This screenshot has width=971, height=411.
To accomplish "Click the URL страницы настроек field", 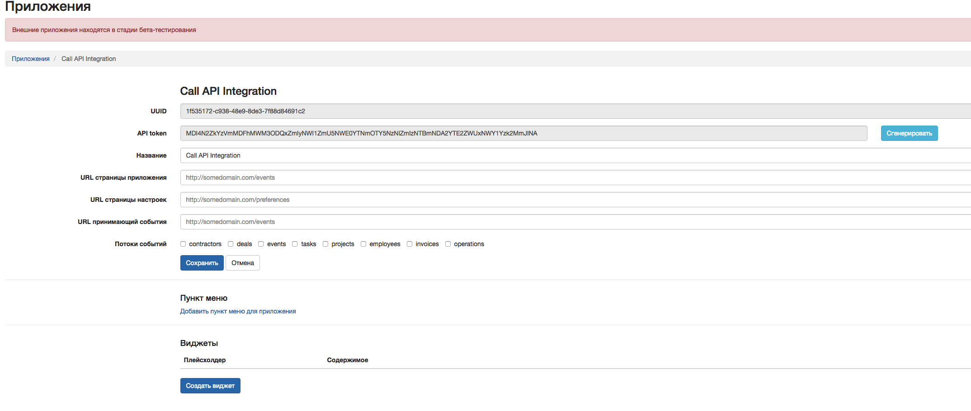I will 574,200.
